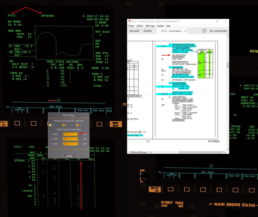
Task: Select the 'PI CL - annotated' document tab
Action: coord(172,31)
